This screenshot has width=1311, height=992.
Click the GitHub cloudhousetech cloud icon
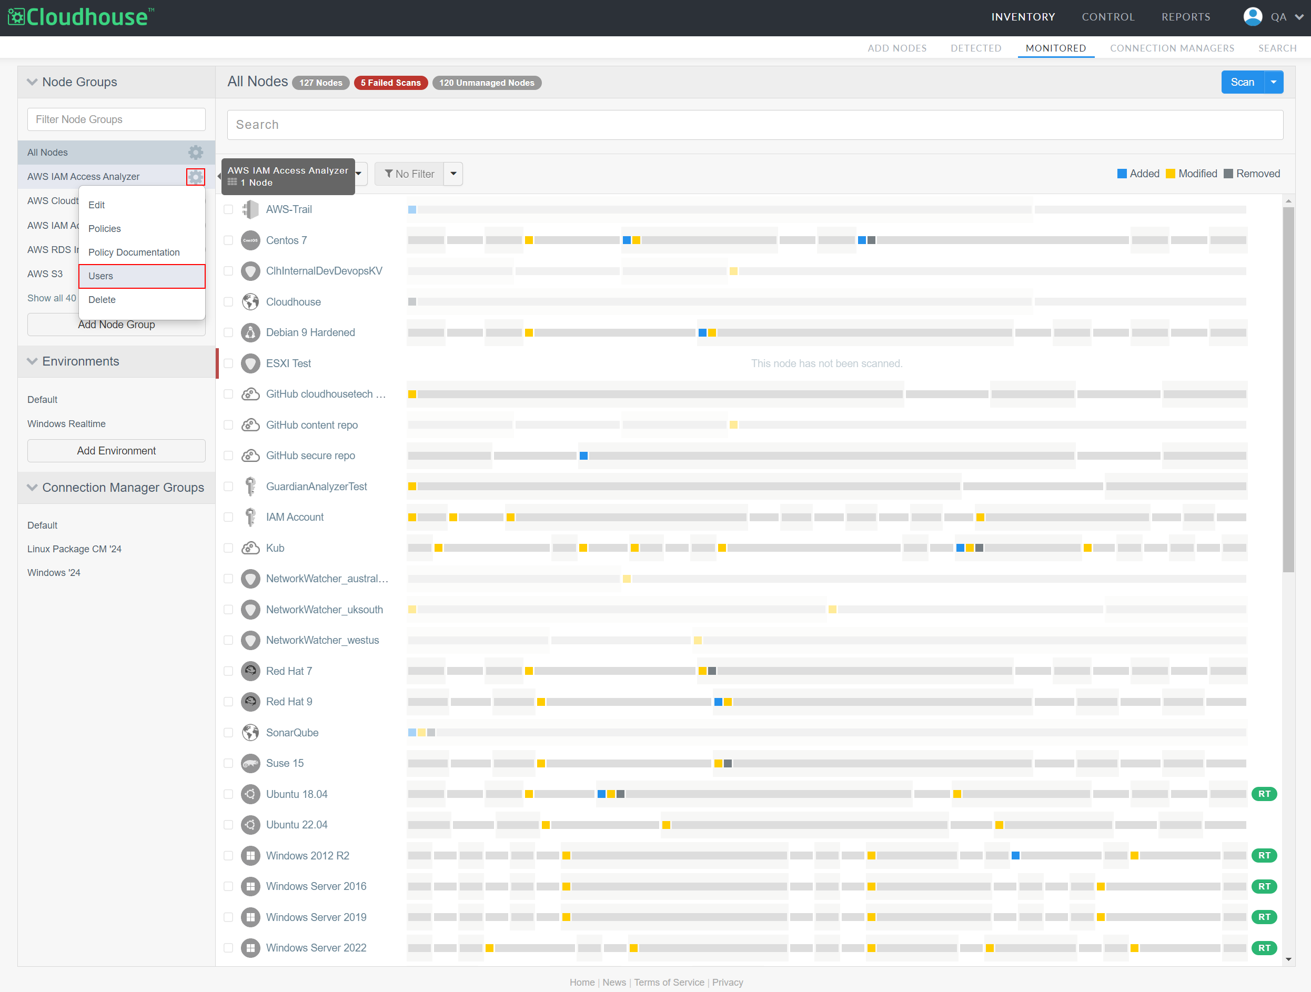point(251,394)
